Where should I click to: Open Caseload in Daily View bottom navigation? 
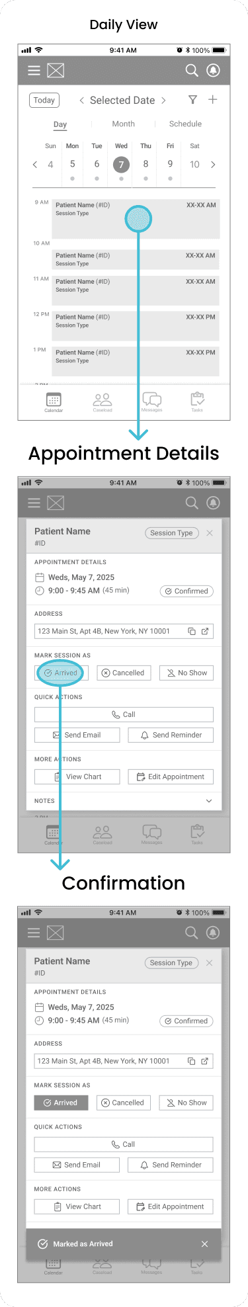point(103,402)
